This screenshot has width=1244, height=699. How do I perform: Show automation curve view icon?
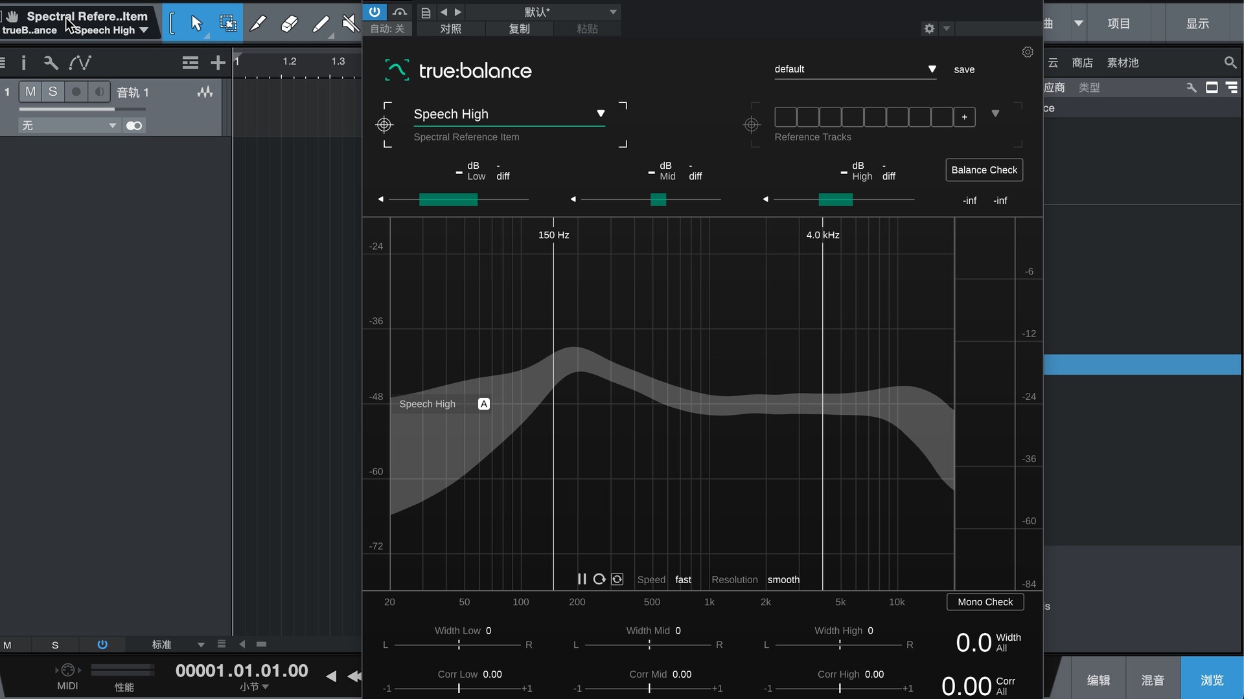coord(80,63)
